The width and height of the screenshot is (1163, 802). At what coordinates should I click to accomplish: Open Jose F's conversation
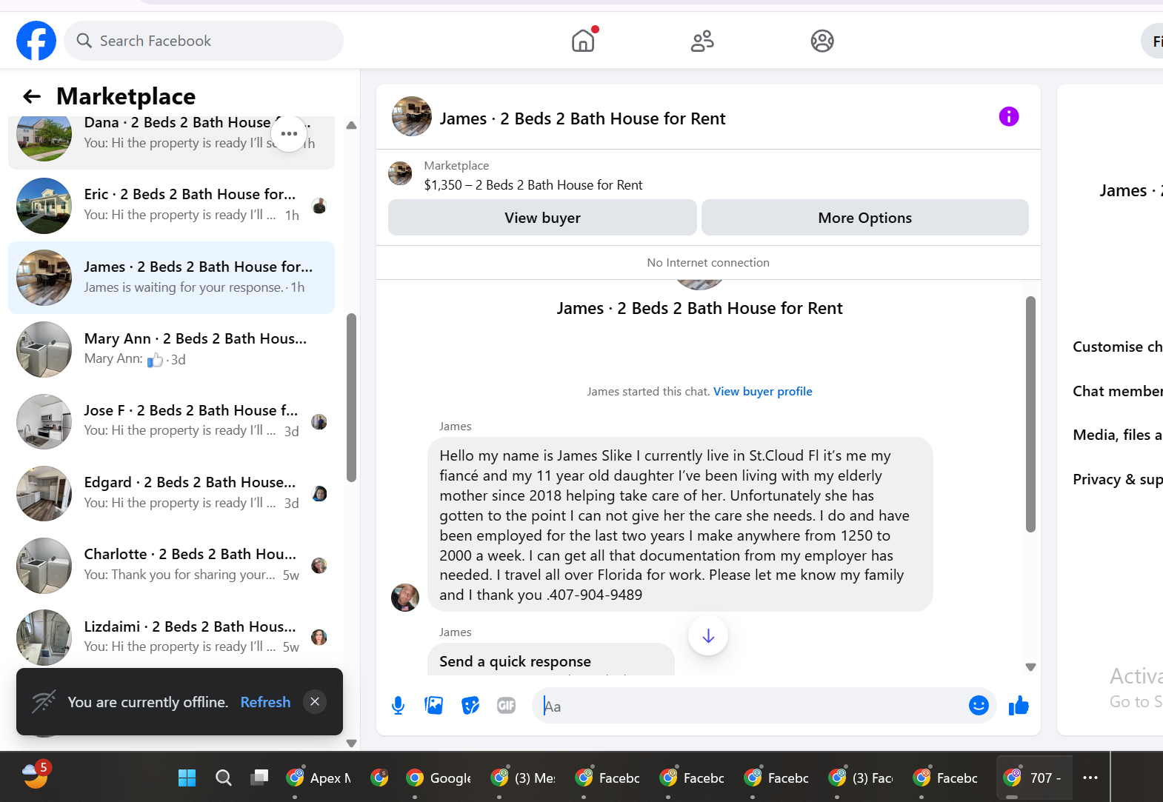click(171, 421)
